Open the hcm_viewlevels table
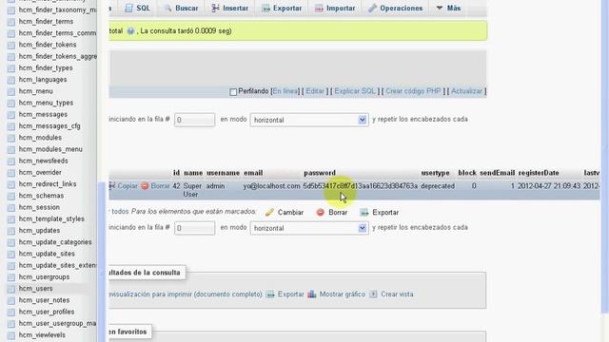The height and width of the screenshot is (342, 609). 42,335
